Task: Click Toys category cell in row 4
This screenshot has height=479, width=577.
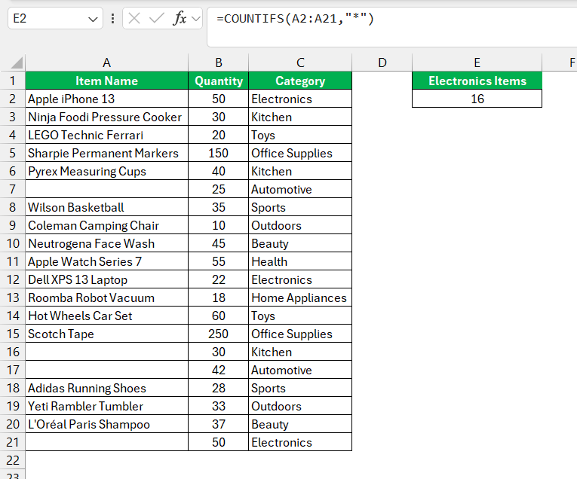Action: (x=300, y=135)
